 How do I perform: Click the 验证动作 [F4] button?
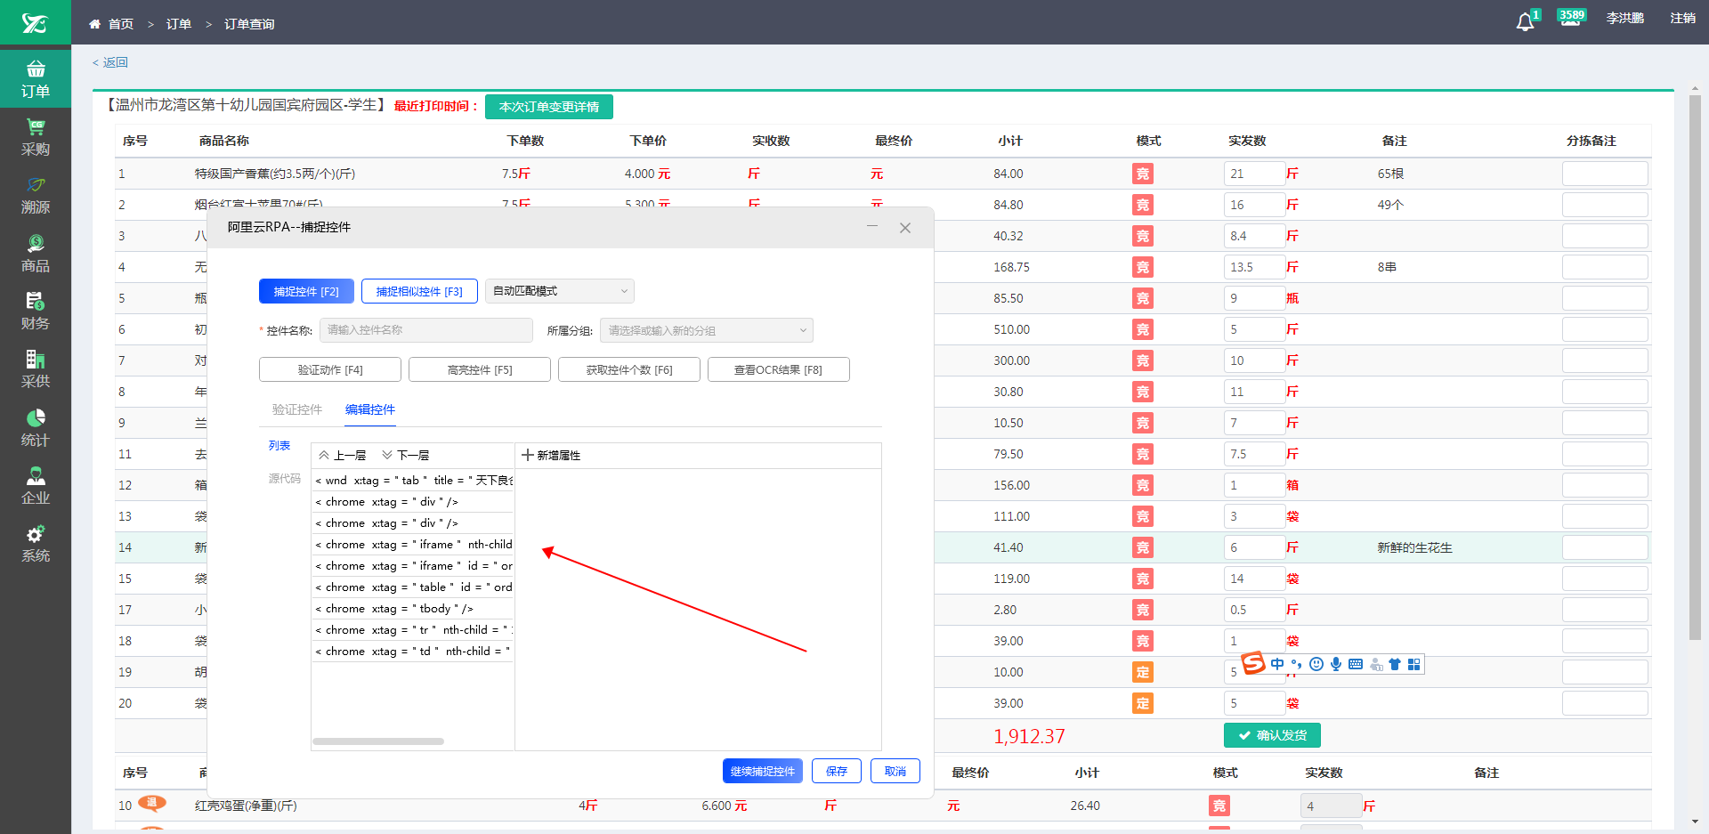tap(330, 369)
